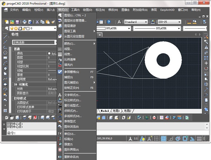This screenshot has height=160, width=211.
Task: Toggle Grid display in status bar
Action: (x=164, y=138)
